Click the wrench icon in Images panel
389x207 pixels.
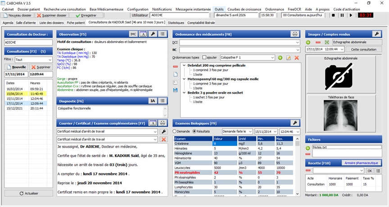click(x=376, y=34)
